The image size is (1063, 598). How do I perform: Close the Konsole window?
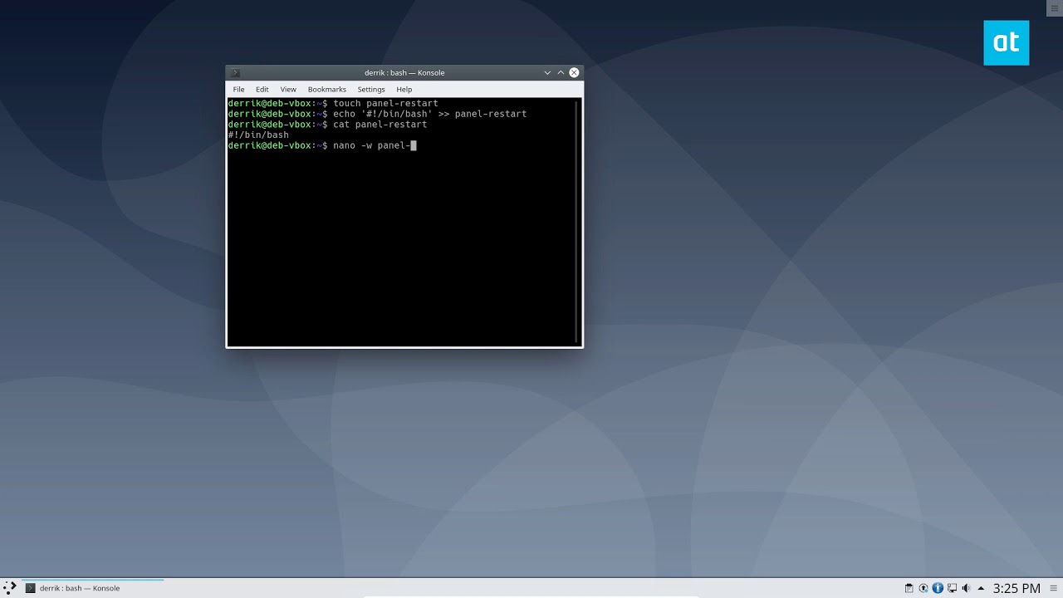(x=574, y=72)
